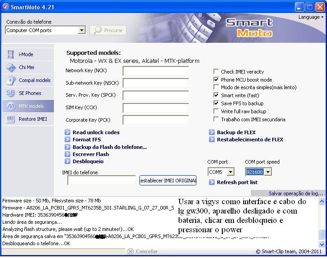Click Refresh port list link
The width and height of the screenshot is (327, 259).
[x=237, y=182]
